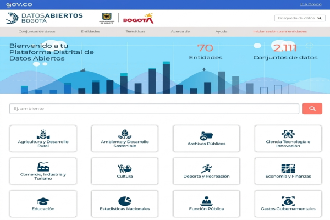This screenshot has height=220, width=330.
Task: Focus the 'Ej. ambiente' search field
Action: point(154,109)
